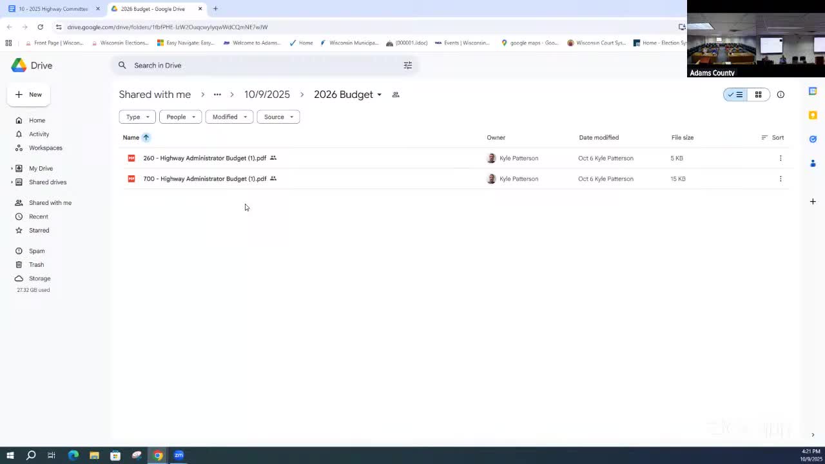
Task: Go to 10/9/2025 breadcrumb folder
Action: tap(267, 95)
